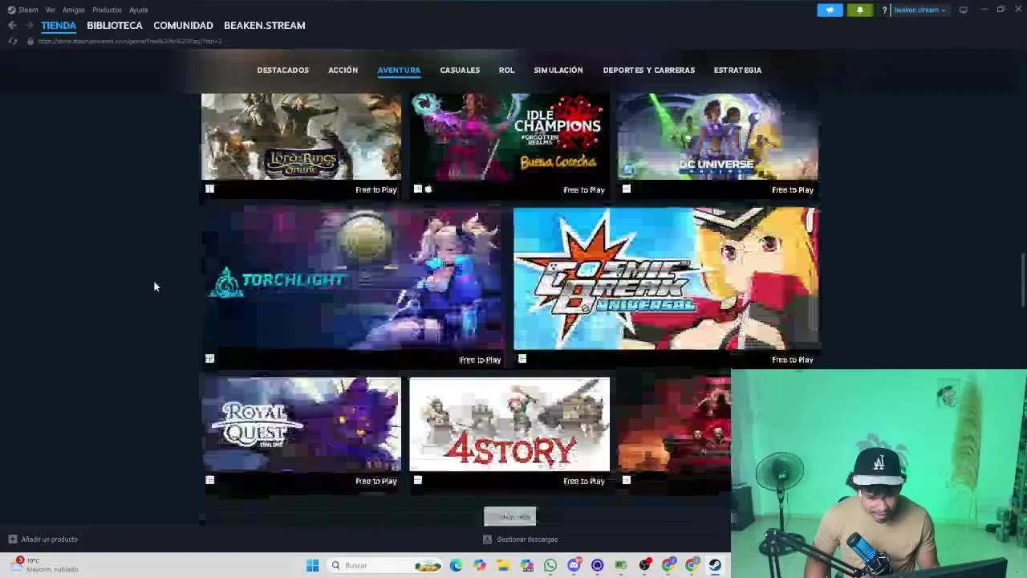Screen dimensions: 1027x578
Task: Open WhatsApp from the taskbar
Action: (x=550, y=565)
